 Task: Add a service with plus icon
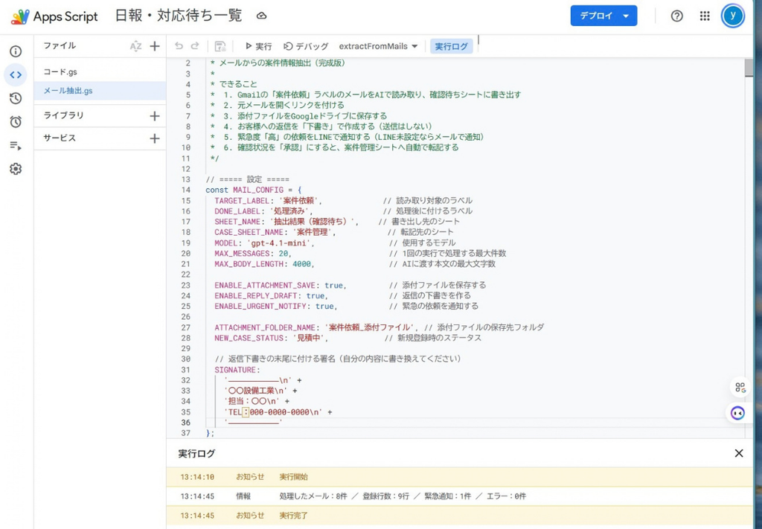pyautogui.click(x=155, y=138)
